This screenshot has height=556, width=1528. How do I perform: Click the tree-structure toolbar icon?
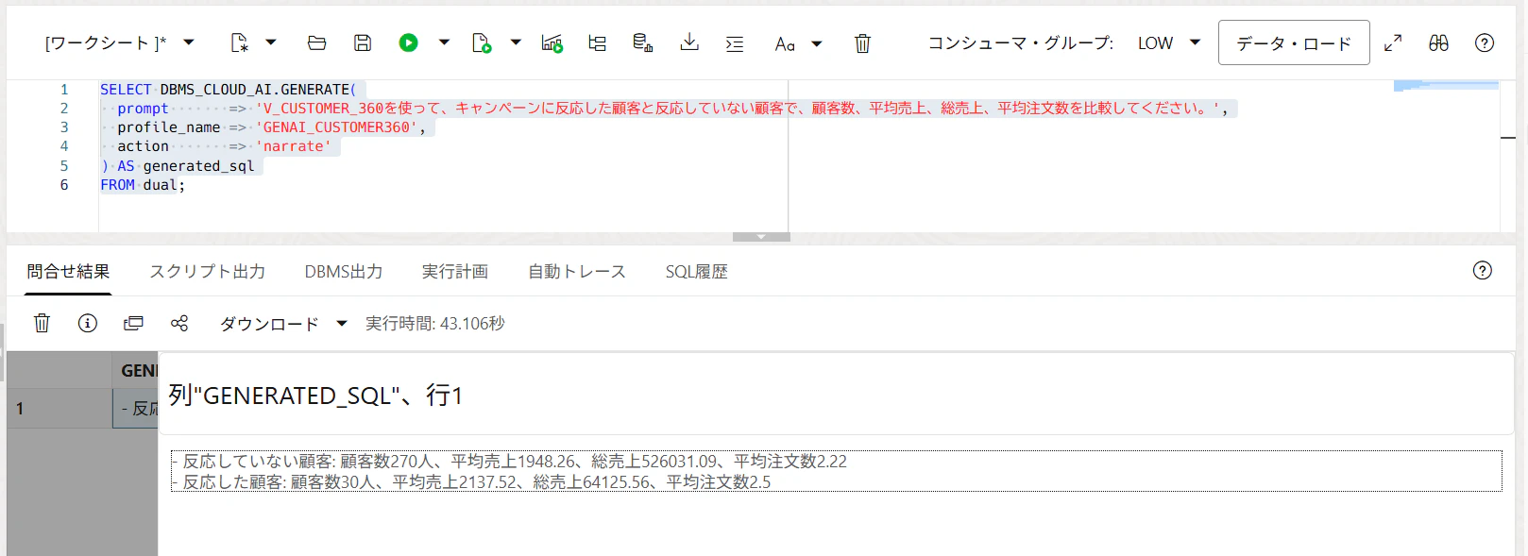click(x=597, y=42)
